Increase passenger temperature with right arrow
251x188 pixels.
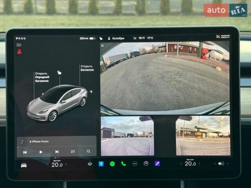tap(200, 164)
